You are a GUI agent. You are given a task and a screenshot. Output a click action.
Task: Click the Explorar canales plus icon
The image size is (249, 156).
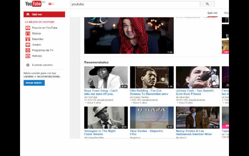pyautogui.click(x=28, y=65)
